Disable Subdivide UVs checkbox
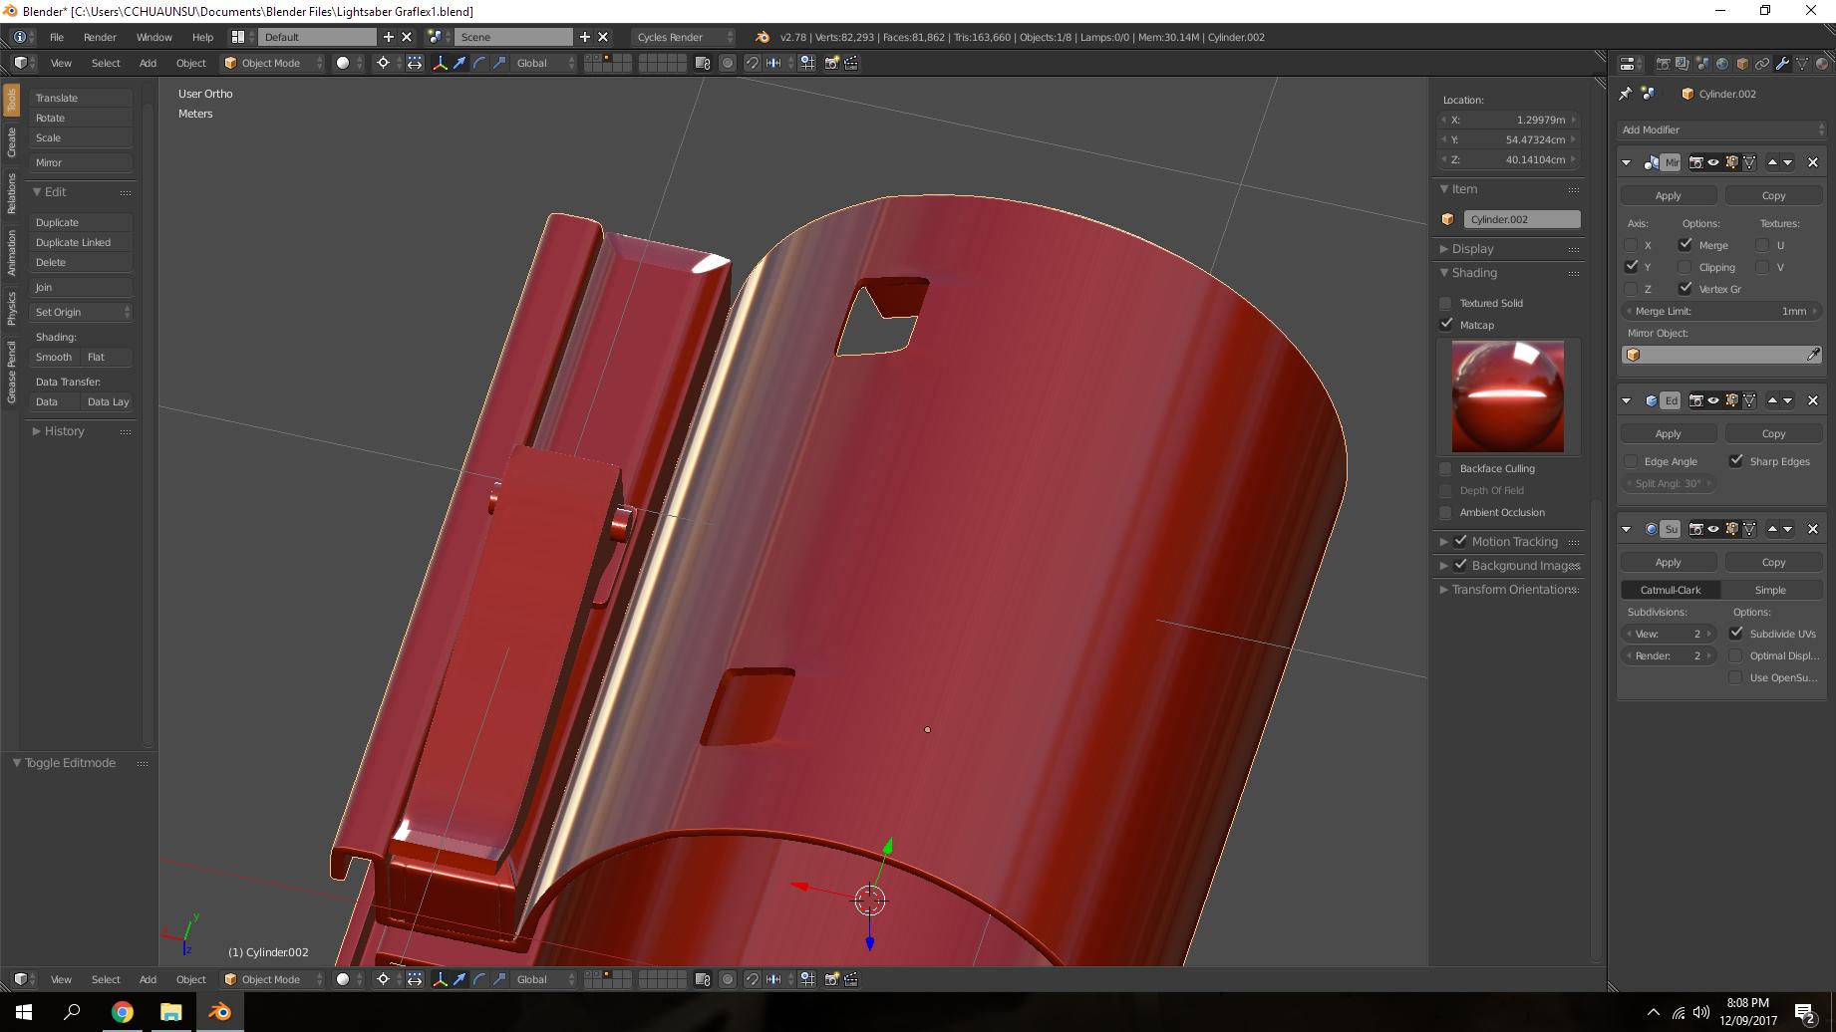 [x=1736, y=634]
